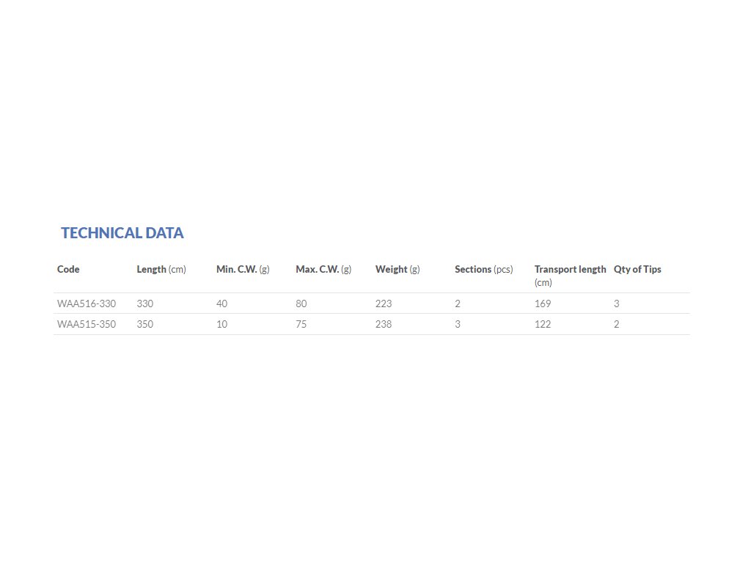Click the Weight (g) column header

coord(398,269)
